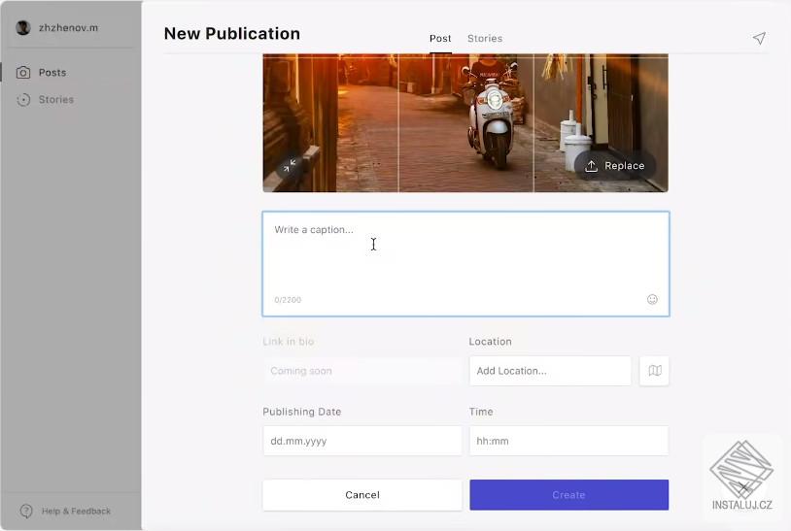Click the Create button
791x531 pixels.
(569, 495)
